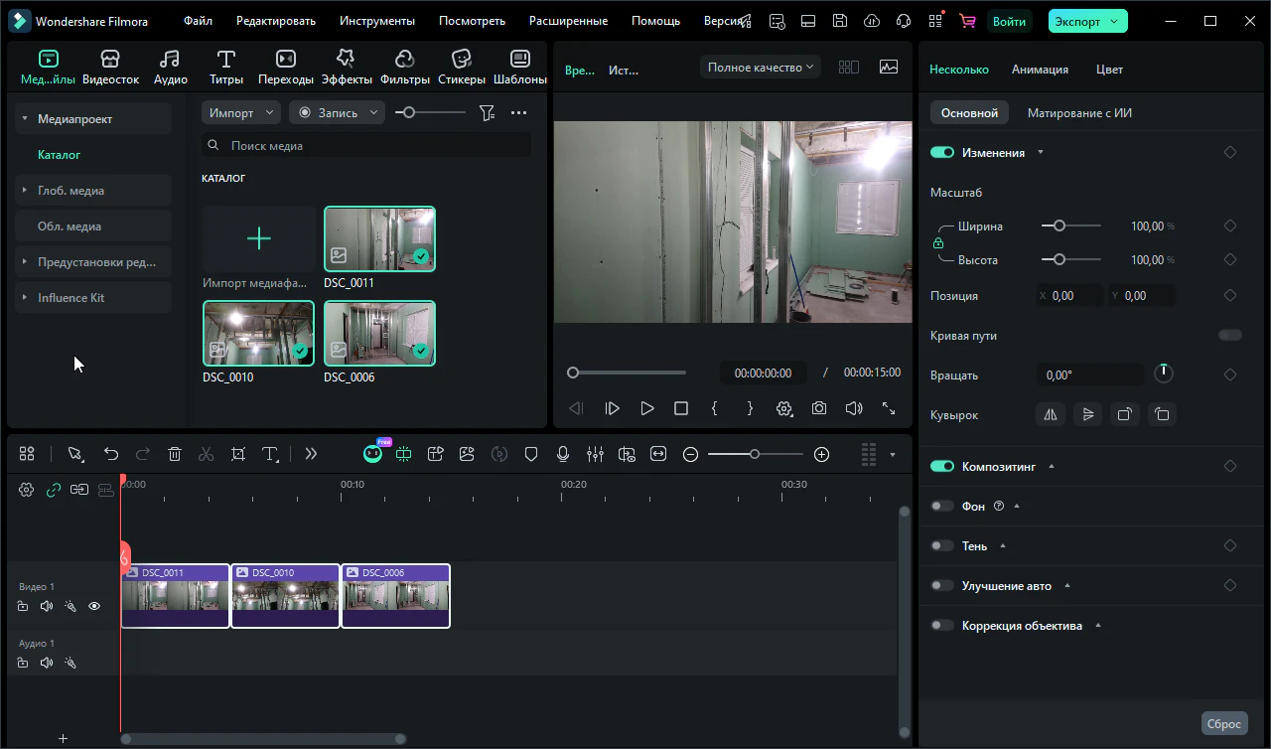Enable the Тень toggle

click(942, 546)
